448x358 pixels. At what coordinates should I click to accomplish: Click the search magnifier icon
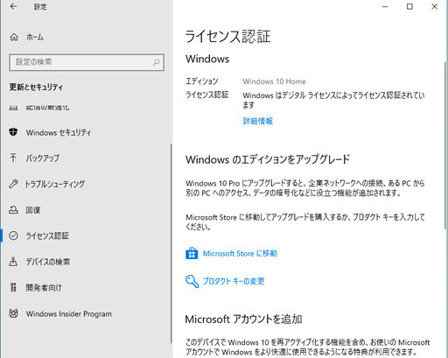pos(156,62)
